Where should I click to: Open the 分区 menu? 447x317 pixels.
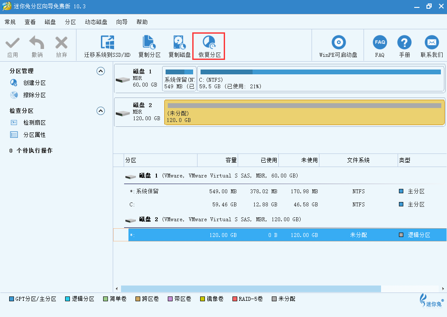click(70, 22)
